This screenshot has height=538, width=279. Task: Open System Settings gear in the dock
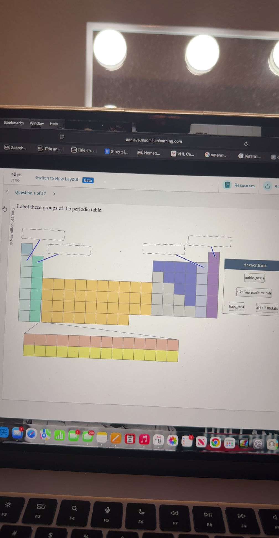(258, 444)
